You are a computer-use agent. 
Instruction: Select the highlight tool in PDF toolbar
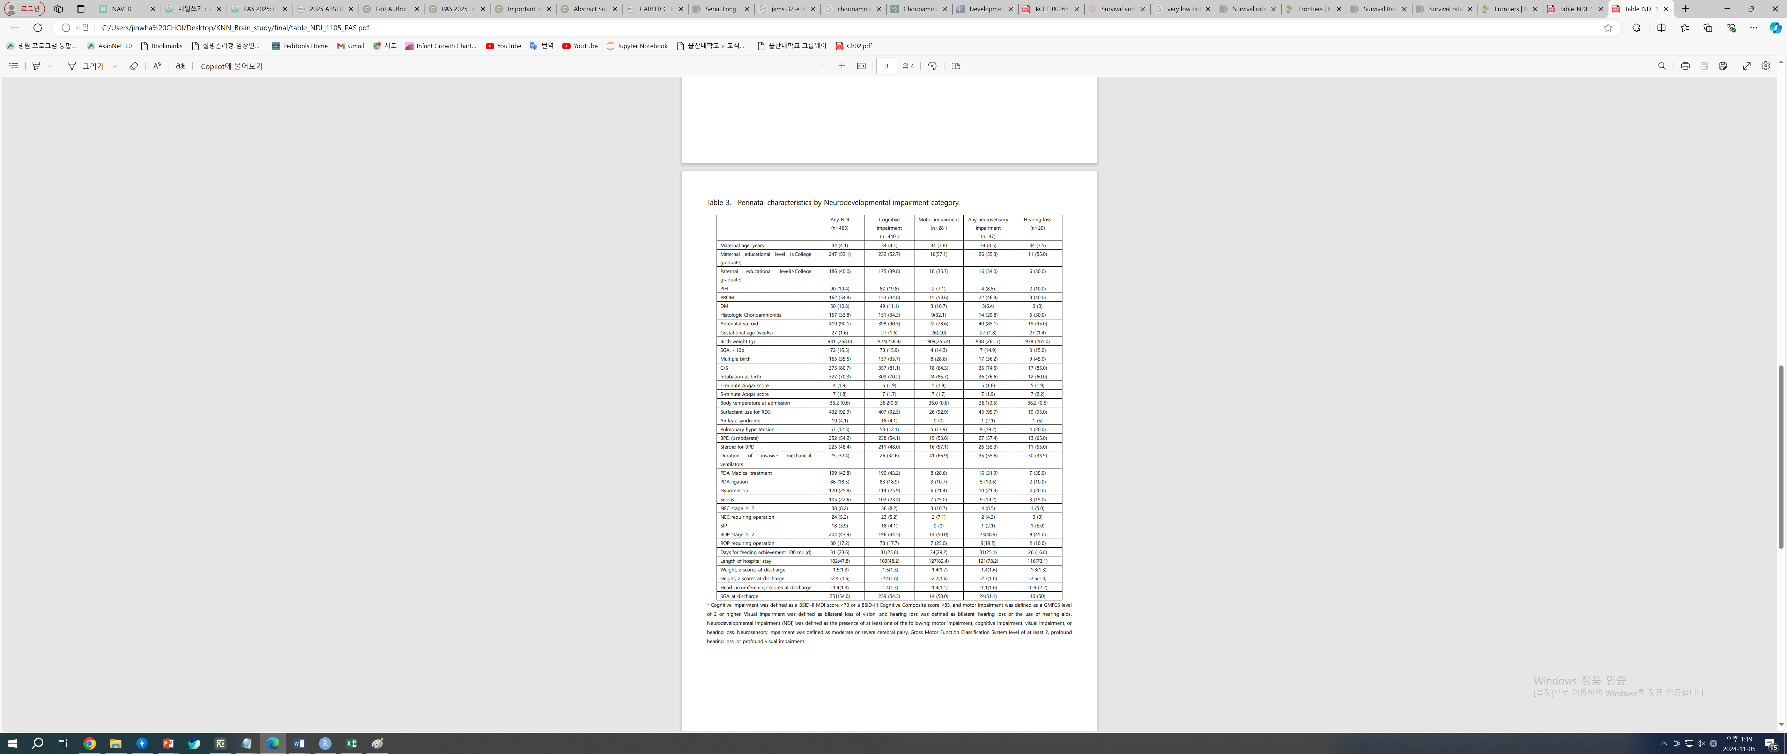[x=36, y=66]
